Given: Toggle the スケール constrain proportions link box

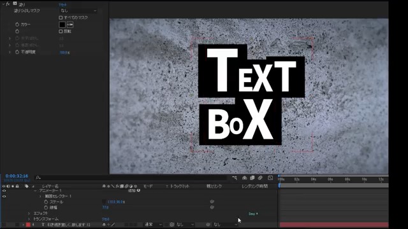Looking at the screenshot, I should pos(104,202).
